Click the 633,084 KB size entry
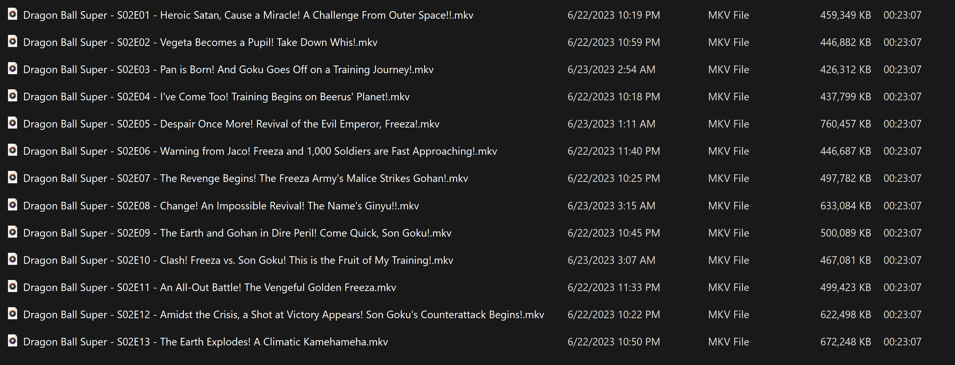Screen dimensions: 955x365 click(845, 206)
